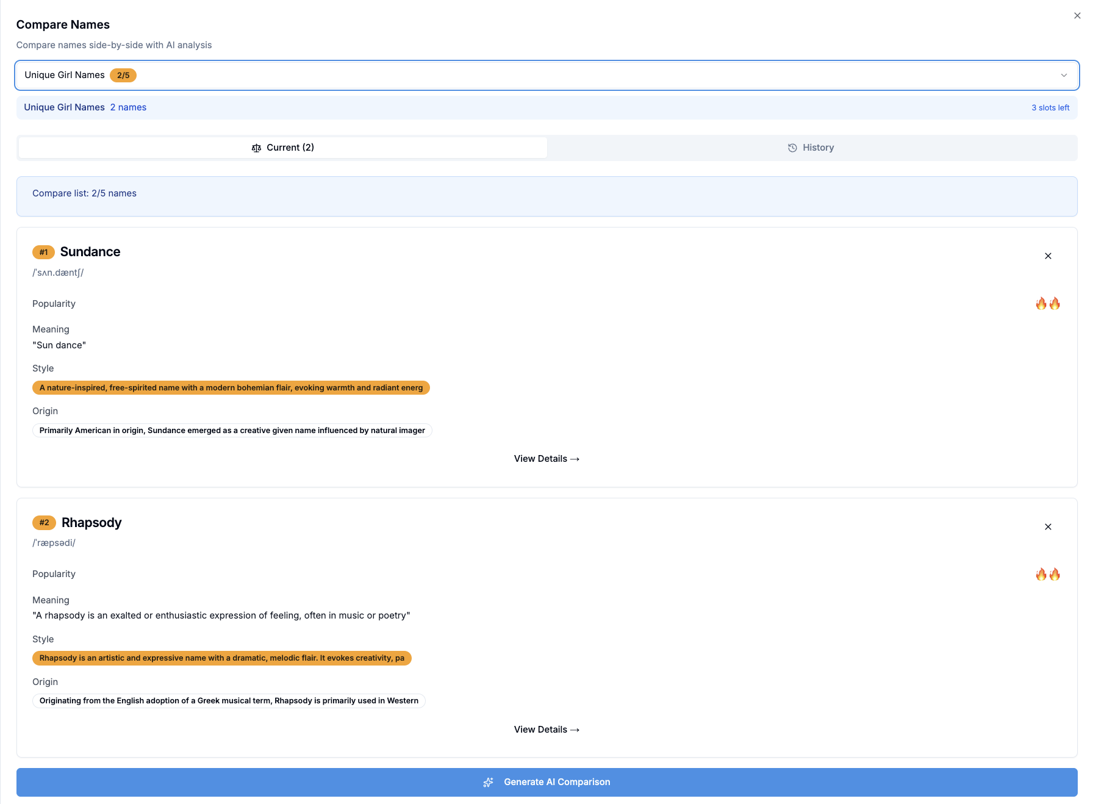This screenshot has width=1093, height=804.
Task: Open View Details for Sundance
Action: click(546, 458)
